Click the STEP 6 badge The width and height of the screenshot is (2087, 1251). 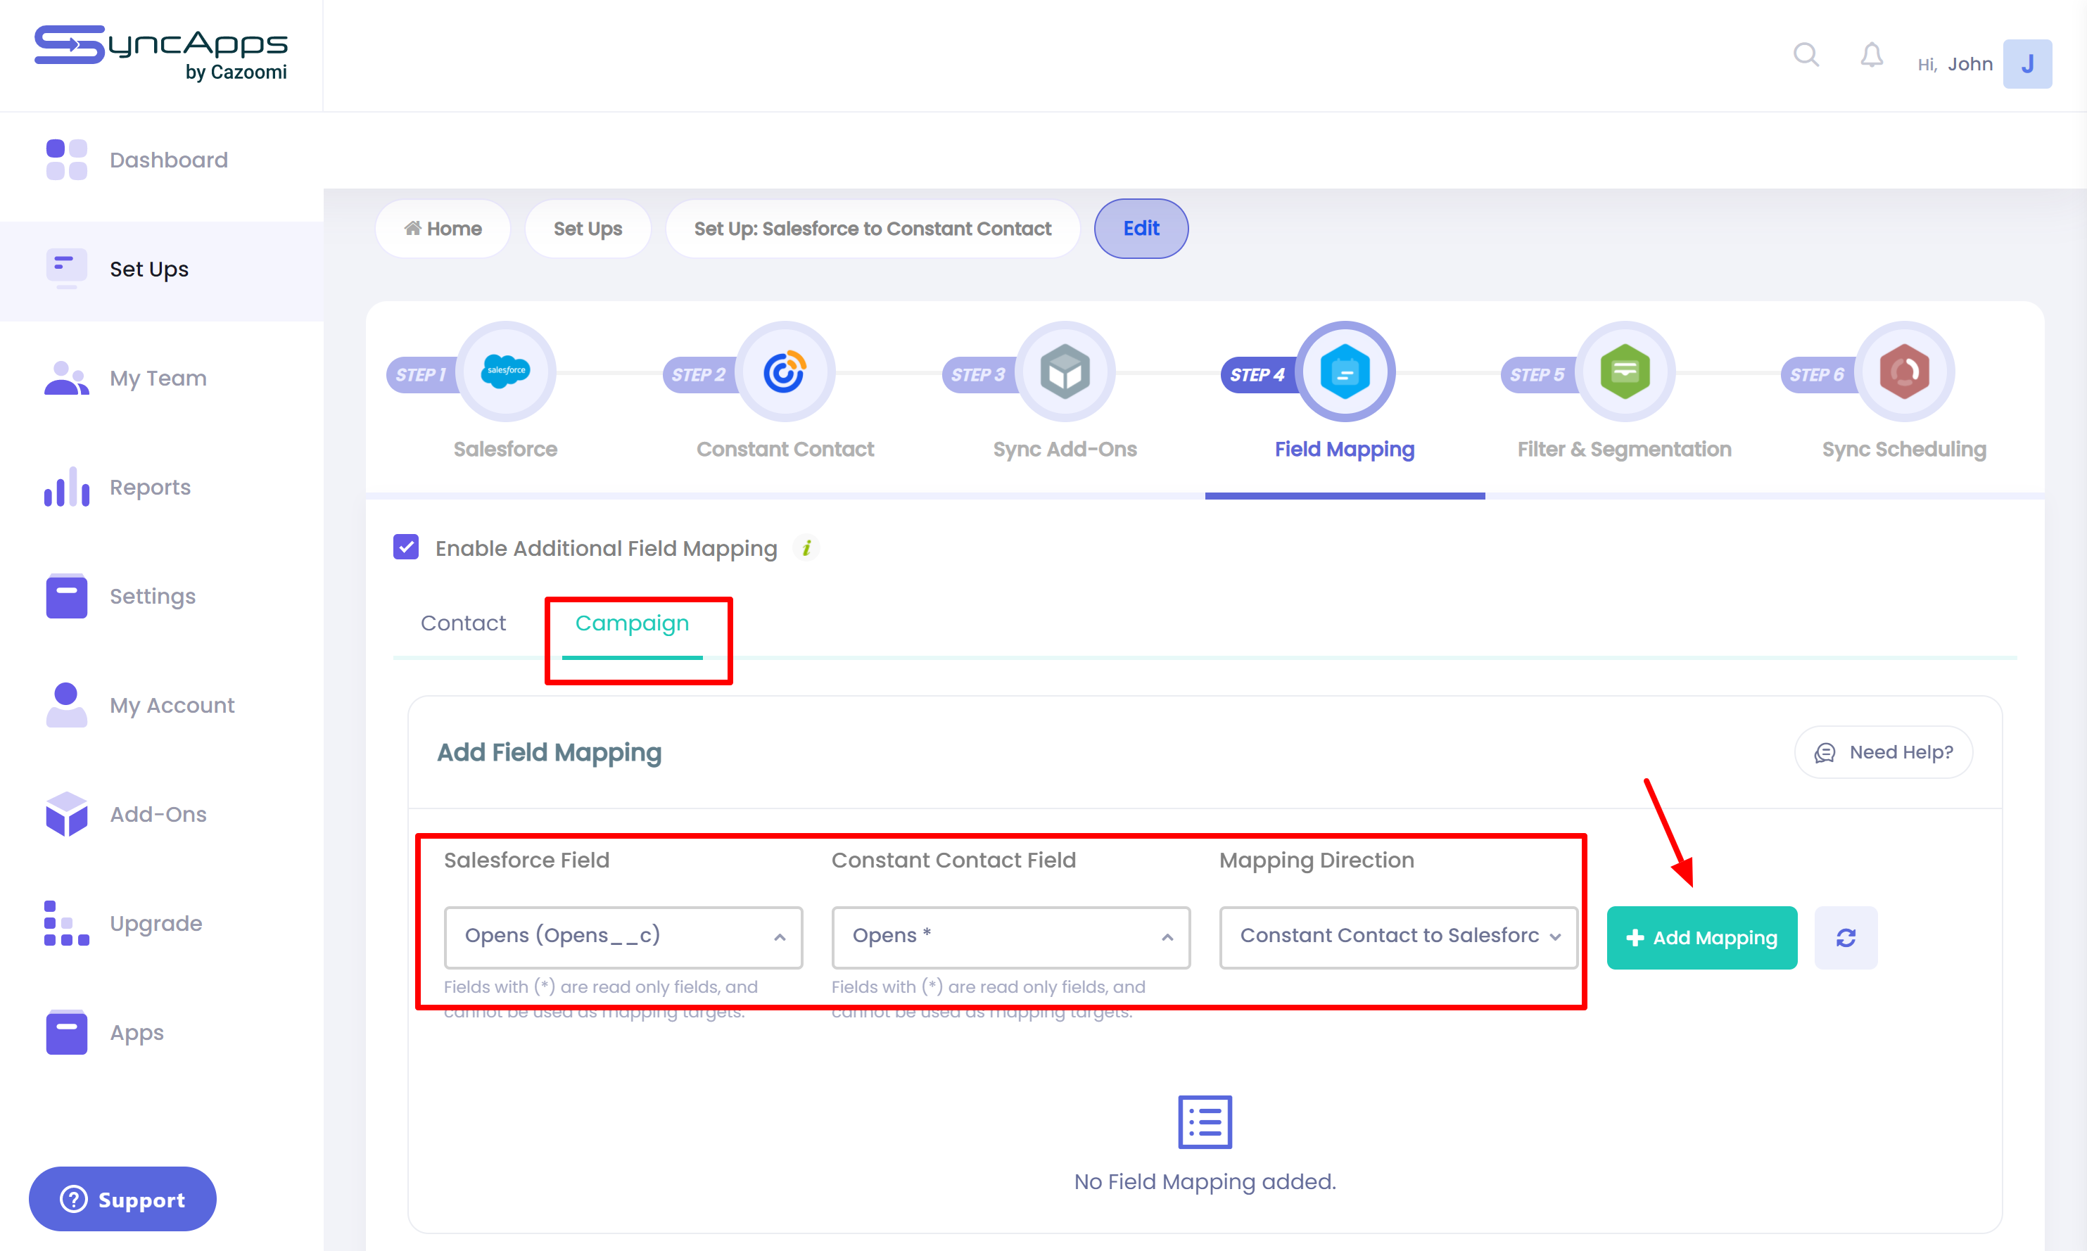point(1818,374)
